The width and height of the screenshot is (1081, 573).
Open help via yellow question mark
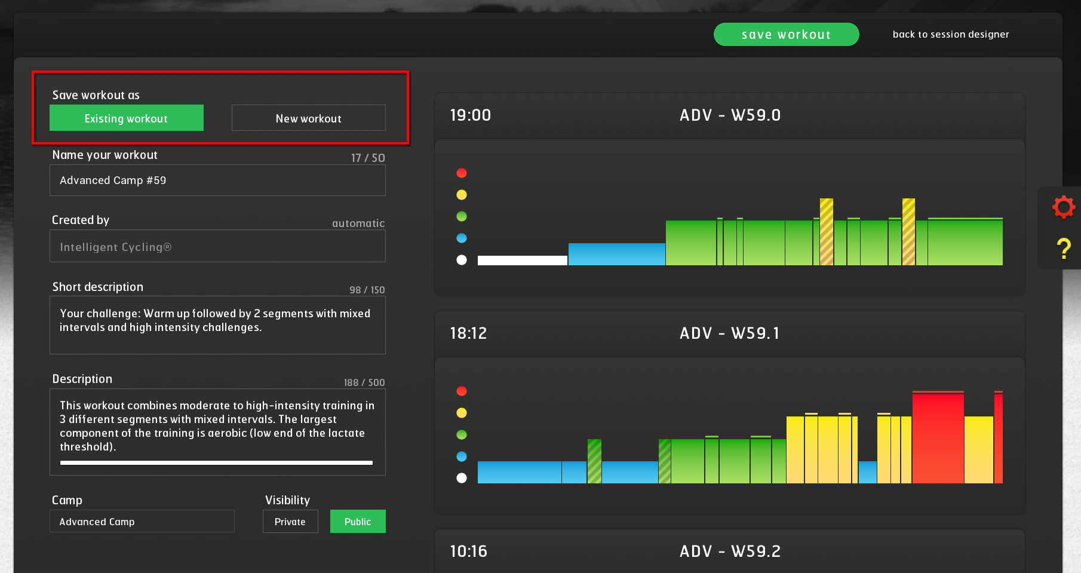point(1063,248)
